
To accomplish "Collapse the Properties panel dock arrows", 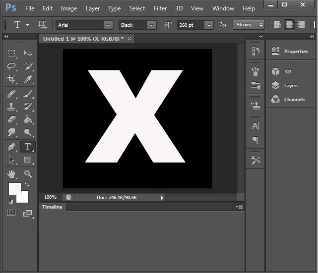I will [x=312, y=37].
